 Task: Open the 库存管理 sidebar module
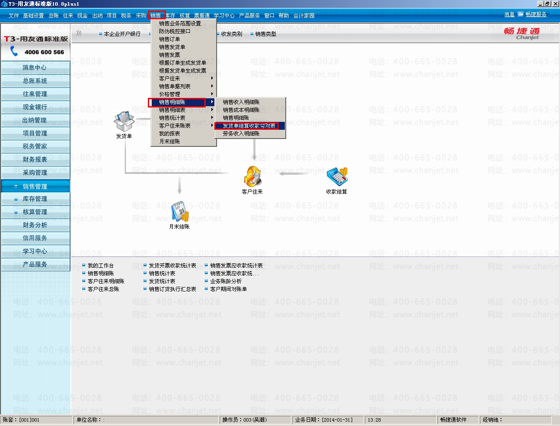35,199
